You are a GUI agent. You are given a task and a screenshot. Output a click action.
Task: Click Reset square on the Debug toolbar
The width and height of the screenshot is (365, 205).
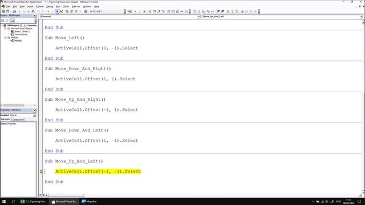(144, 11)
